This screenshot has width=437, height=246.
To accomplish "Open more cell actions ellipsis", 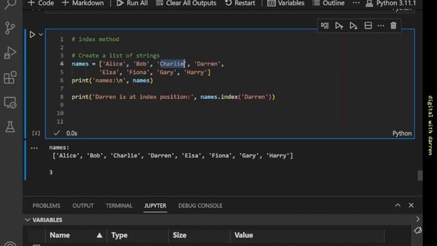I will coord(381,26).
